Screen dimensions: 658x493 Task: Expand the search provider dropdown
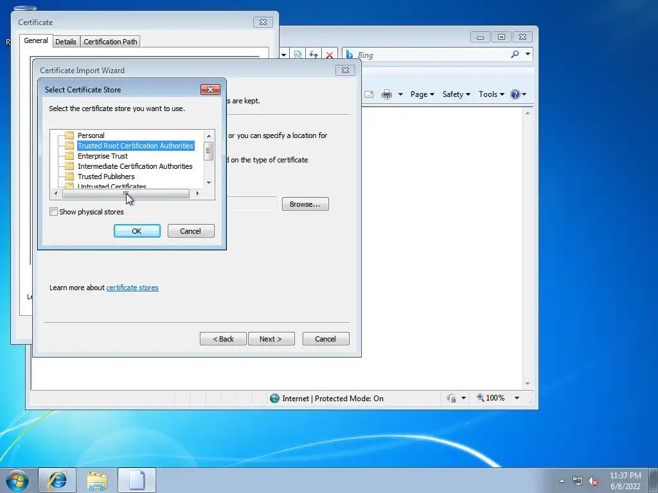(528, 54)
